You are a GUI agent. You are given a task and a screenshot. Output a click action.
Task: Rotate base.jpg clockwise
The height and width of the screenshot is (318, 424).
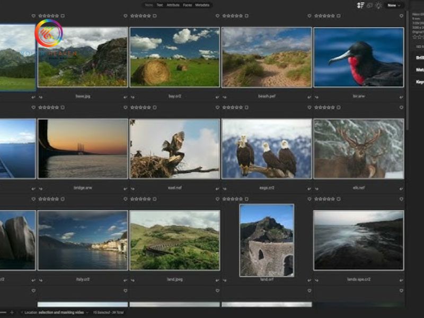[x=125, y=97]
